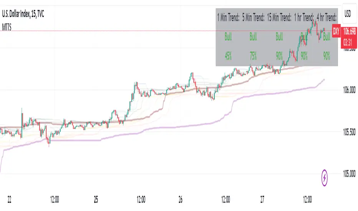
Task: Click the "4 hr Trend:" table header
Action: (327, 17)
